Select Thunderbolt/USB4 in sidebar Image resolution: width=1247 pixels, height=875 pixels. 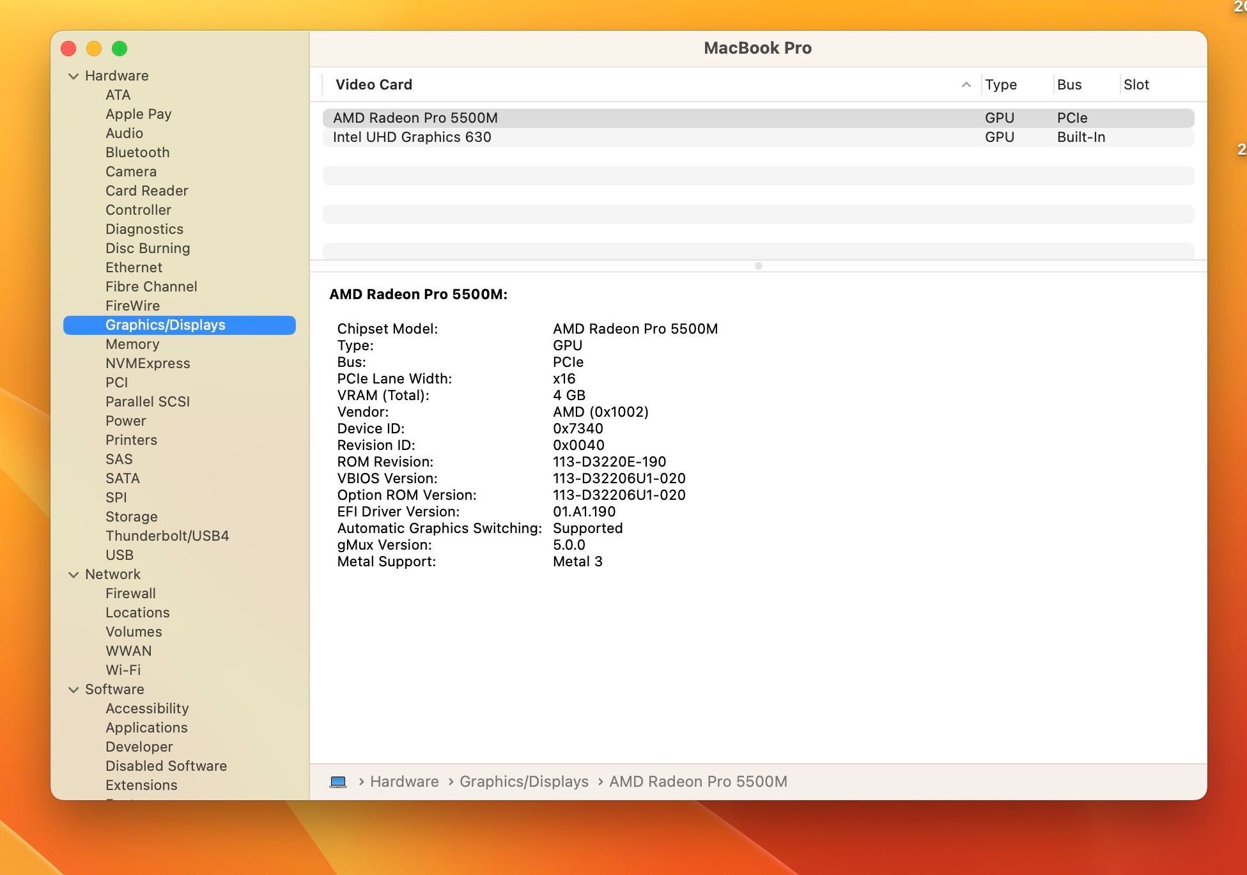(167, 536)
